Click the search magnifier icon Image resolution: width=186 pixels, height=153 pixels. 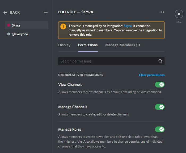(x=160, y=61)
